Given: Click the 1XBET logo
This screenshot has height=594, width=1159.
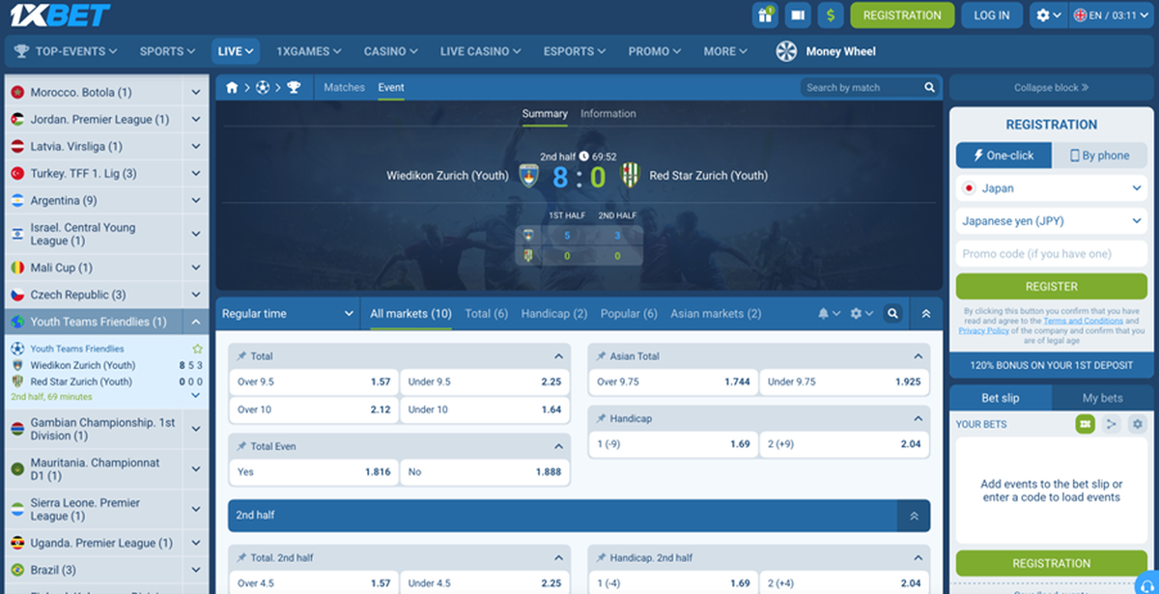Looking at the screenshot, I should point(62,15).
